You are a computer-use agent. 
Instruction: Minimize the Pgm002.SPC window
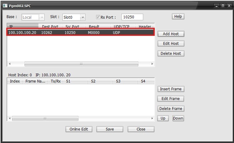(x=217, y=6)
